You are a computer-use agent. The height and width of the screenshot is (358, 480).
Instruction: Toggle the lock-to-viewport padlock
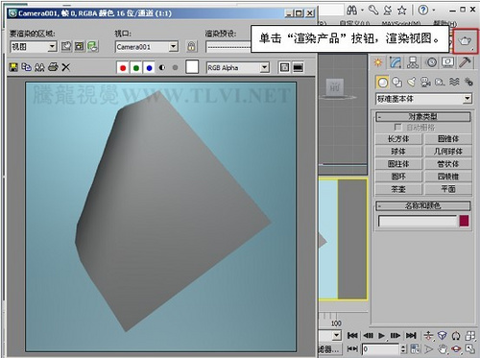point(191,47)
